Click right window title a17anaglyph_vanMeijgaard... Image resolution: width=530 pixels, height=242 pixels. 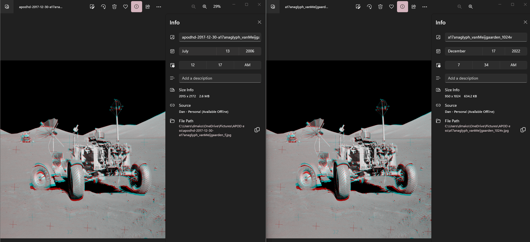pyautogui.click(x=306, y=7)
